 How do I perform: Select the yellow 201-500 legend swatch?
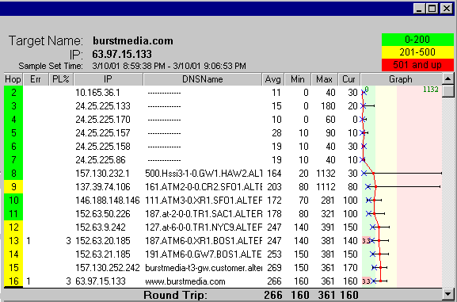coord(417,52)
